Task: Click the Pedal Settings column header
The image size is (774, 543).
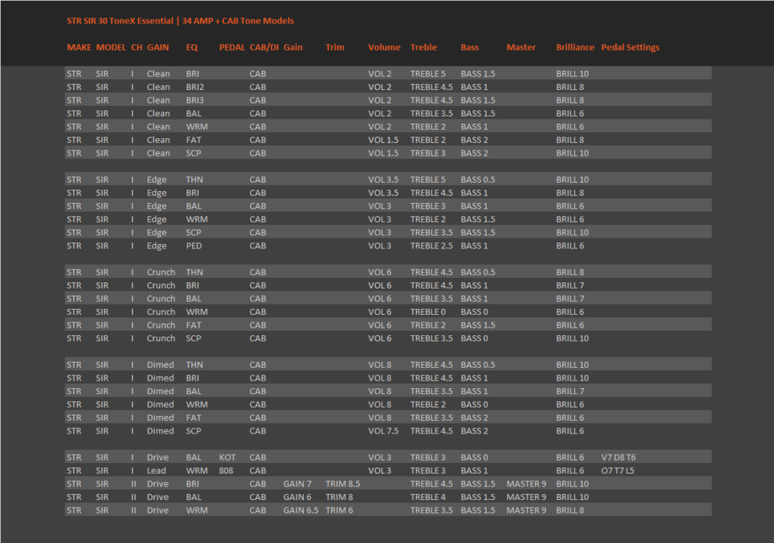Action: click(630, 48)
